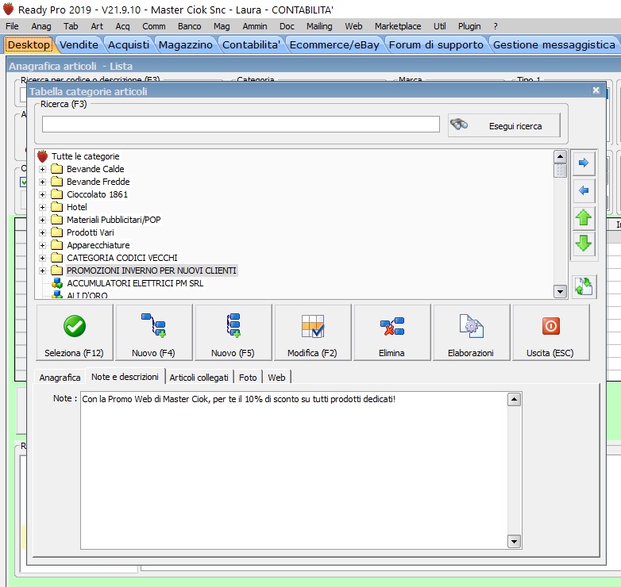This screenshot has width=621, height=587.
Task: Click the Note field scroll down arrow
Action: point(514,541)
